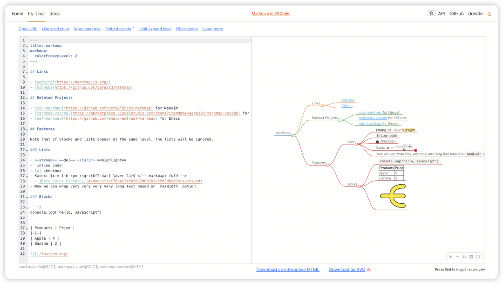503x284 pixels.
Task: Select the try it out tab
Action: (36, 14)
